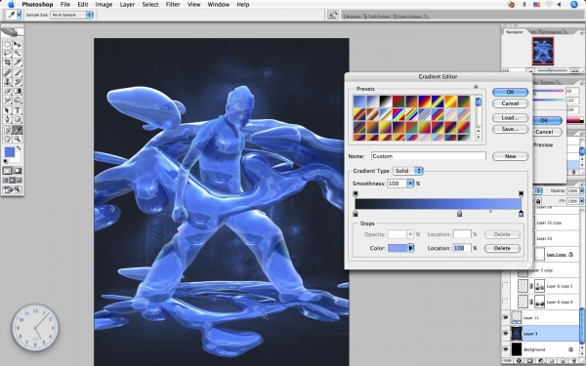Image resolution: width=586 pixels, height=366 pixels.
Task: Select the Notes tool
Action: click(7, 130)
